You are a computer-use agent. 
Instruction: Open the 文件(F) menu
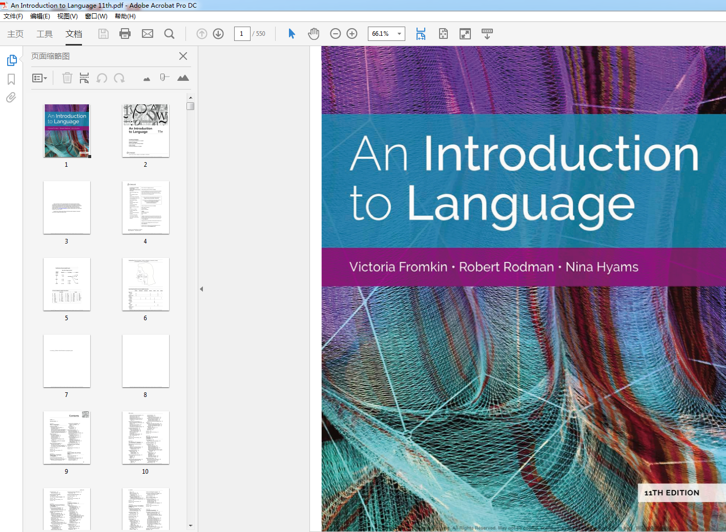[13, 16]
